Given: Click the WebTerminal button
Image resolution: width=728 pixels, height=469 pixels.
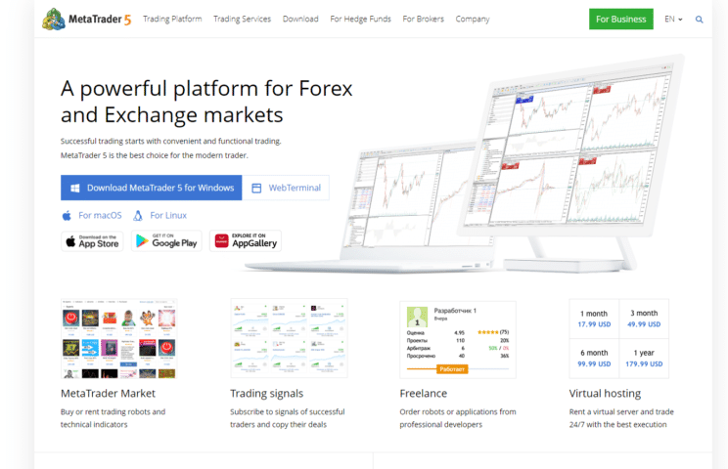Looking at the screenshot, I should coord(286,188).
